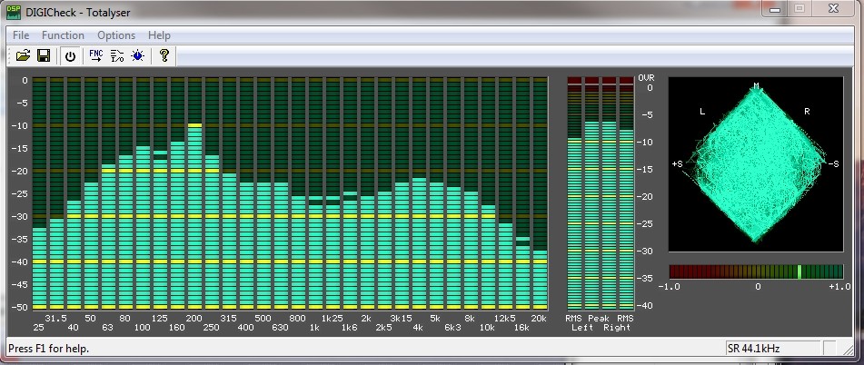The width and height of the screenshot is (864, 365).
Task: Click the RMS Left level meter
Action: 574,222
